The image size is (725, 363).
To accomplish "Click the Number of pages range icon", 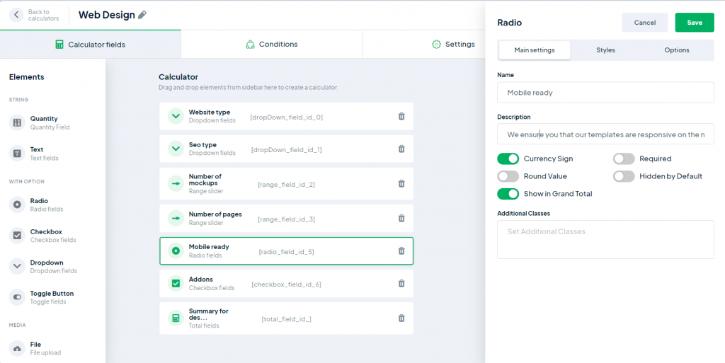I will click(x=176, y=218).
